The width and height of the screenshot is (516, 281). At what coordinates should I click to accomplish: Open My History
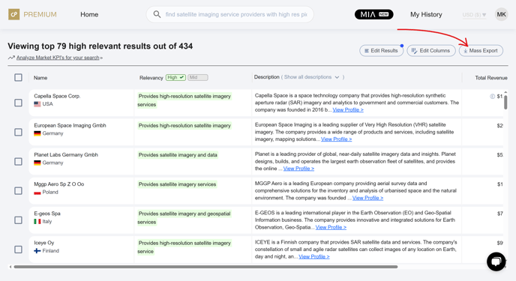[426, 14]
